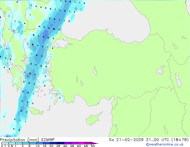Viewport: 190px width, 147px height.
Task: Click the forecast offset '(18+78)' text
Action: [x=180, y=140]
